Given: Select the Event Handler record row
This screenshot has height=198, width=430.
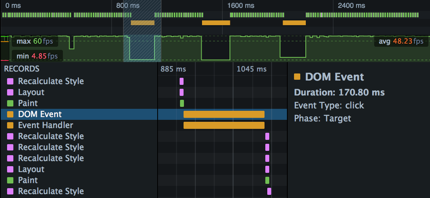Looking at the screenshot, I should [x=45, y=125].
